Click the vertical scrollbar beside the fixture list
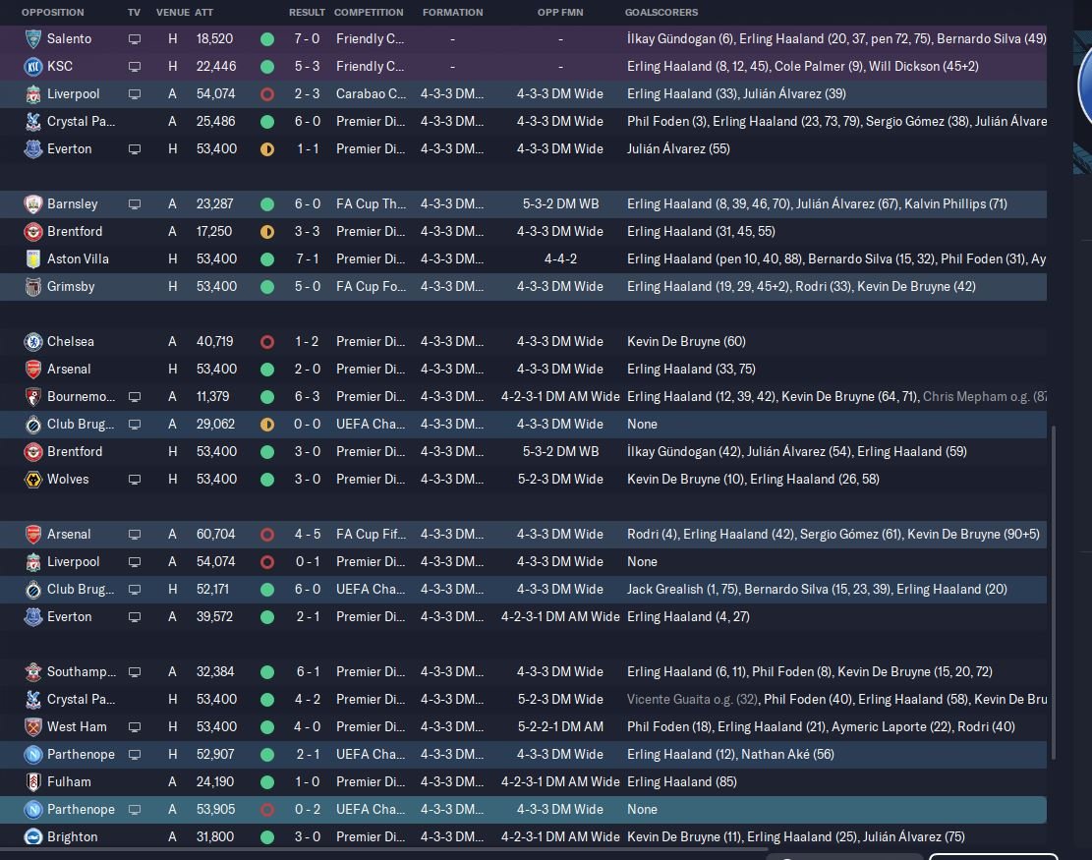1092x860 pixels. tap(1053, 592)
